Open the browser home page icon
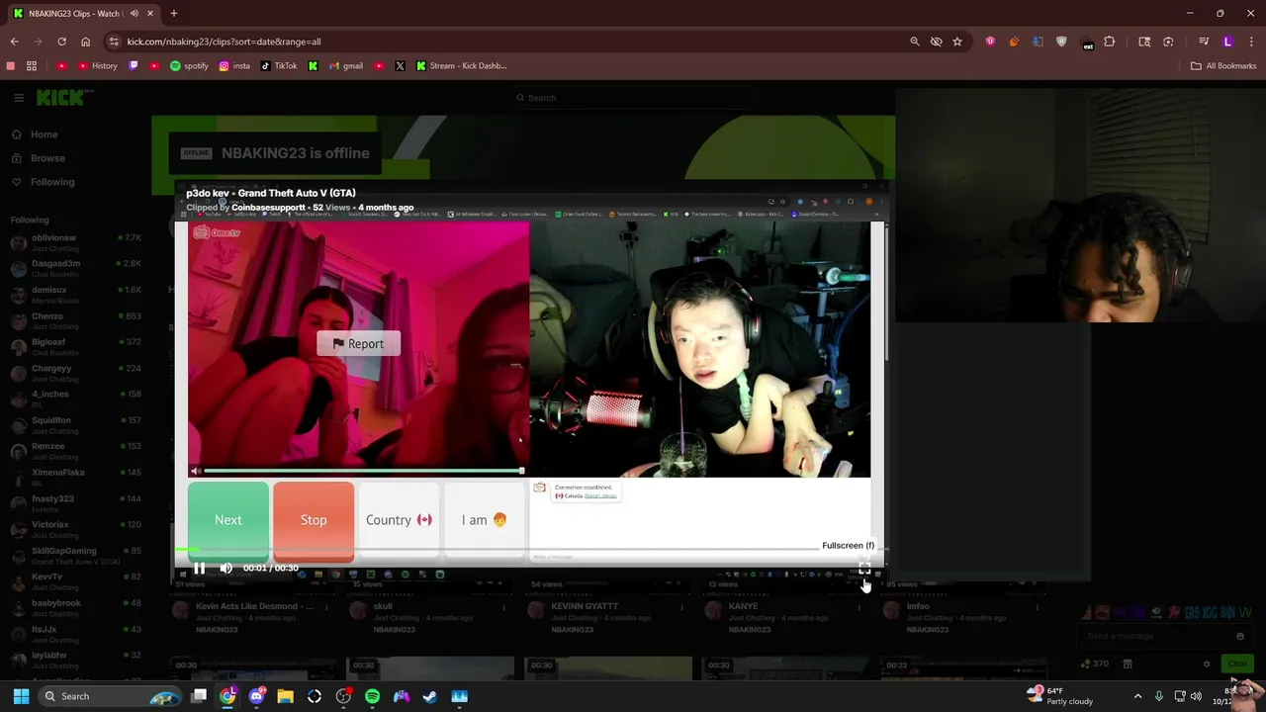 pyautogui.click(x=85, y=42)
